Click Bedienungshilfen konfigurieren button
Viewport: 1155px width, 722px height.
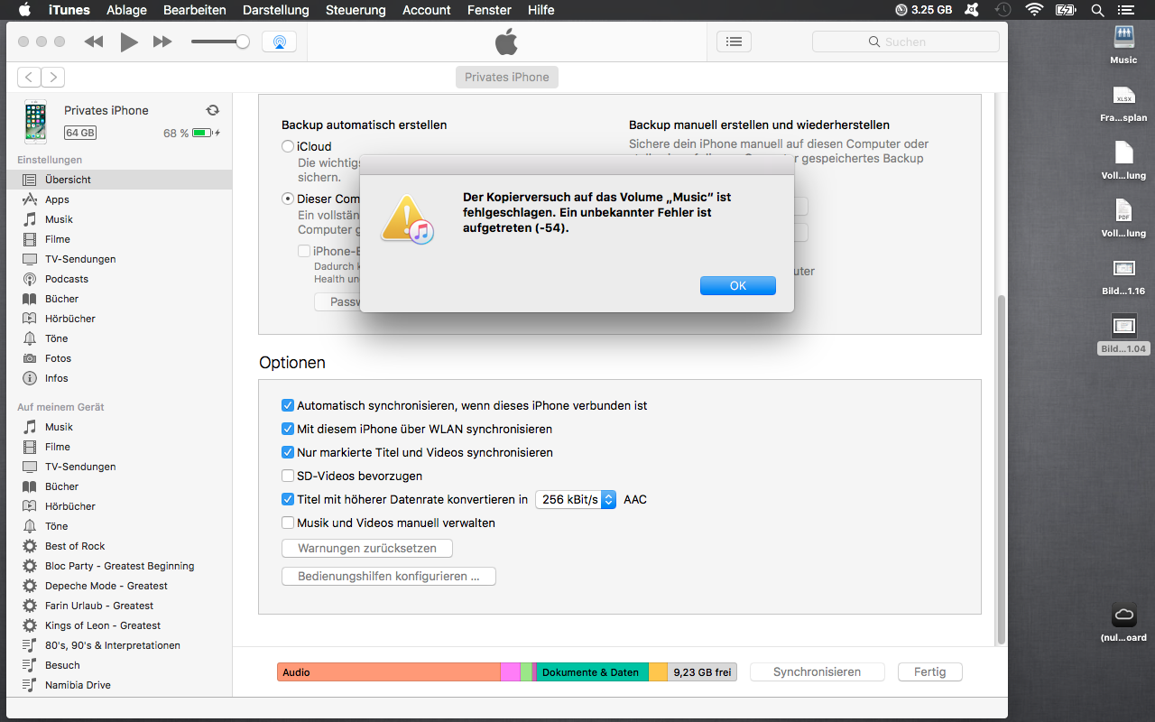pos(389,576)
